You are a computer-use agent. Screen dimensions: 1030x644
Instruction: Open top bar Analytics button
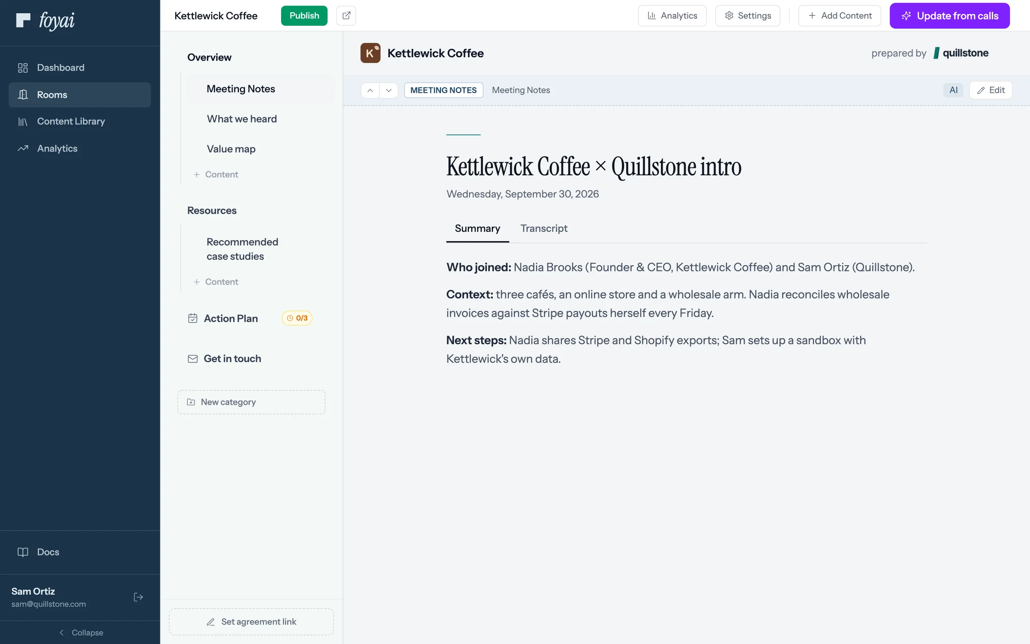pyautogui.click(x=672, y=15)
